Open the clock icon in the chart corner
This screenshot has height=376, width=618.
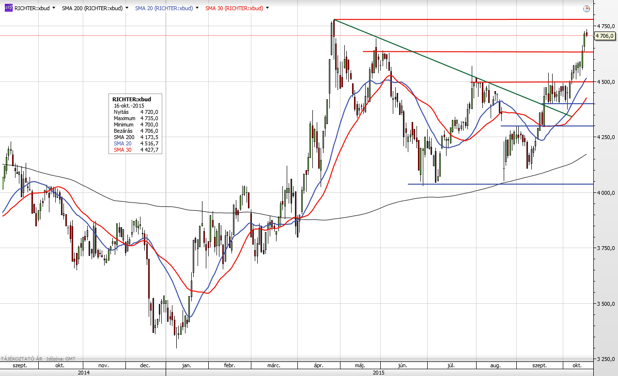coord(587,8)
